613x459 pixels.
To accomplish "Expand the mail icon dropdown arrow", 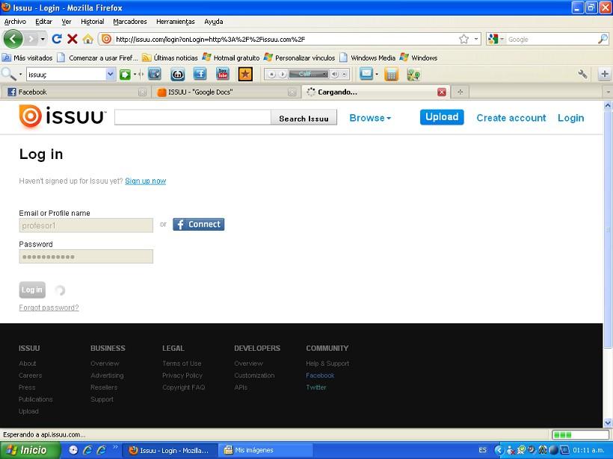I will [x=377, y=74].
